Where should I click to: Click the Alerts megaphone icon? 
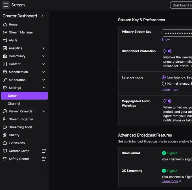(5, 40)
